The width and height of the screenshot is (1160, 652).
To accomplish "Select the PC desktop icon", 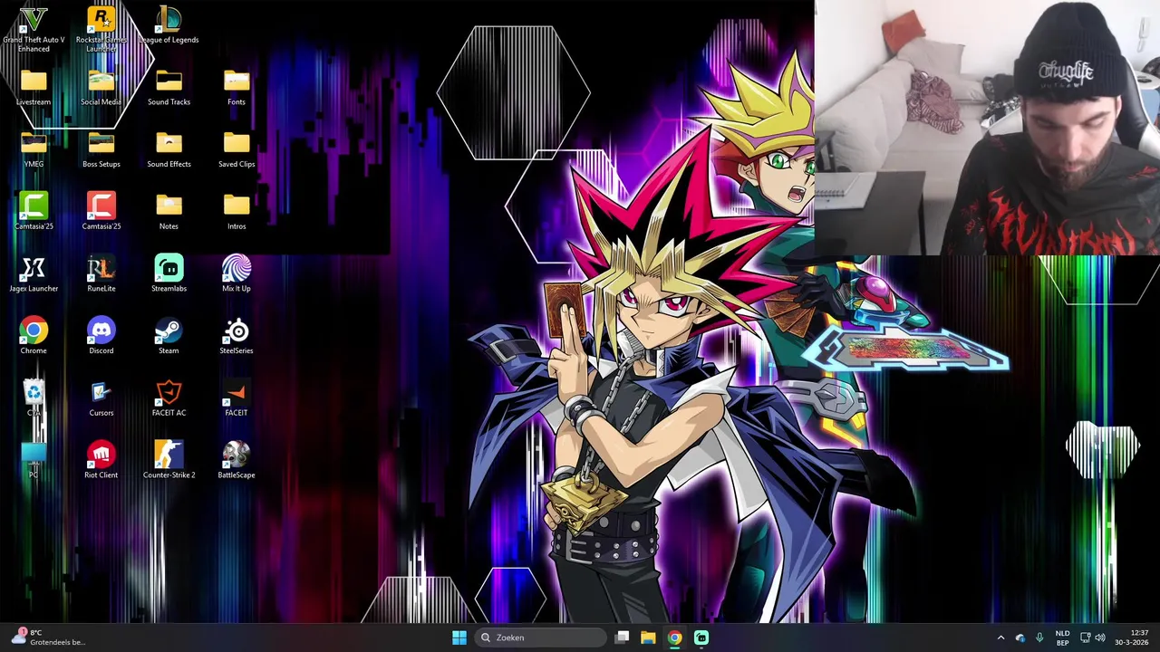I will coord(34,461).
